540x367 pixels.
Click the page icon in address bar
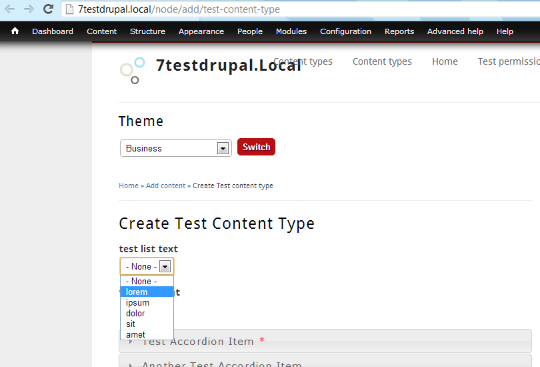pyautogui.click(x=69, y=9)
